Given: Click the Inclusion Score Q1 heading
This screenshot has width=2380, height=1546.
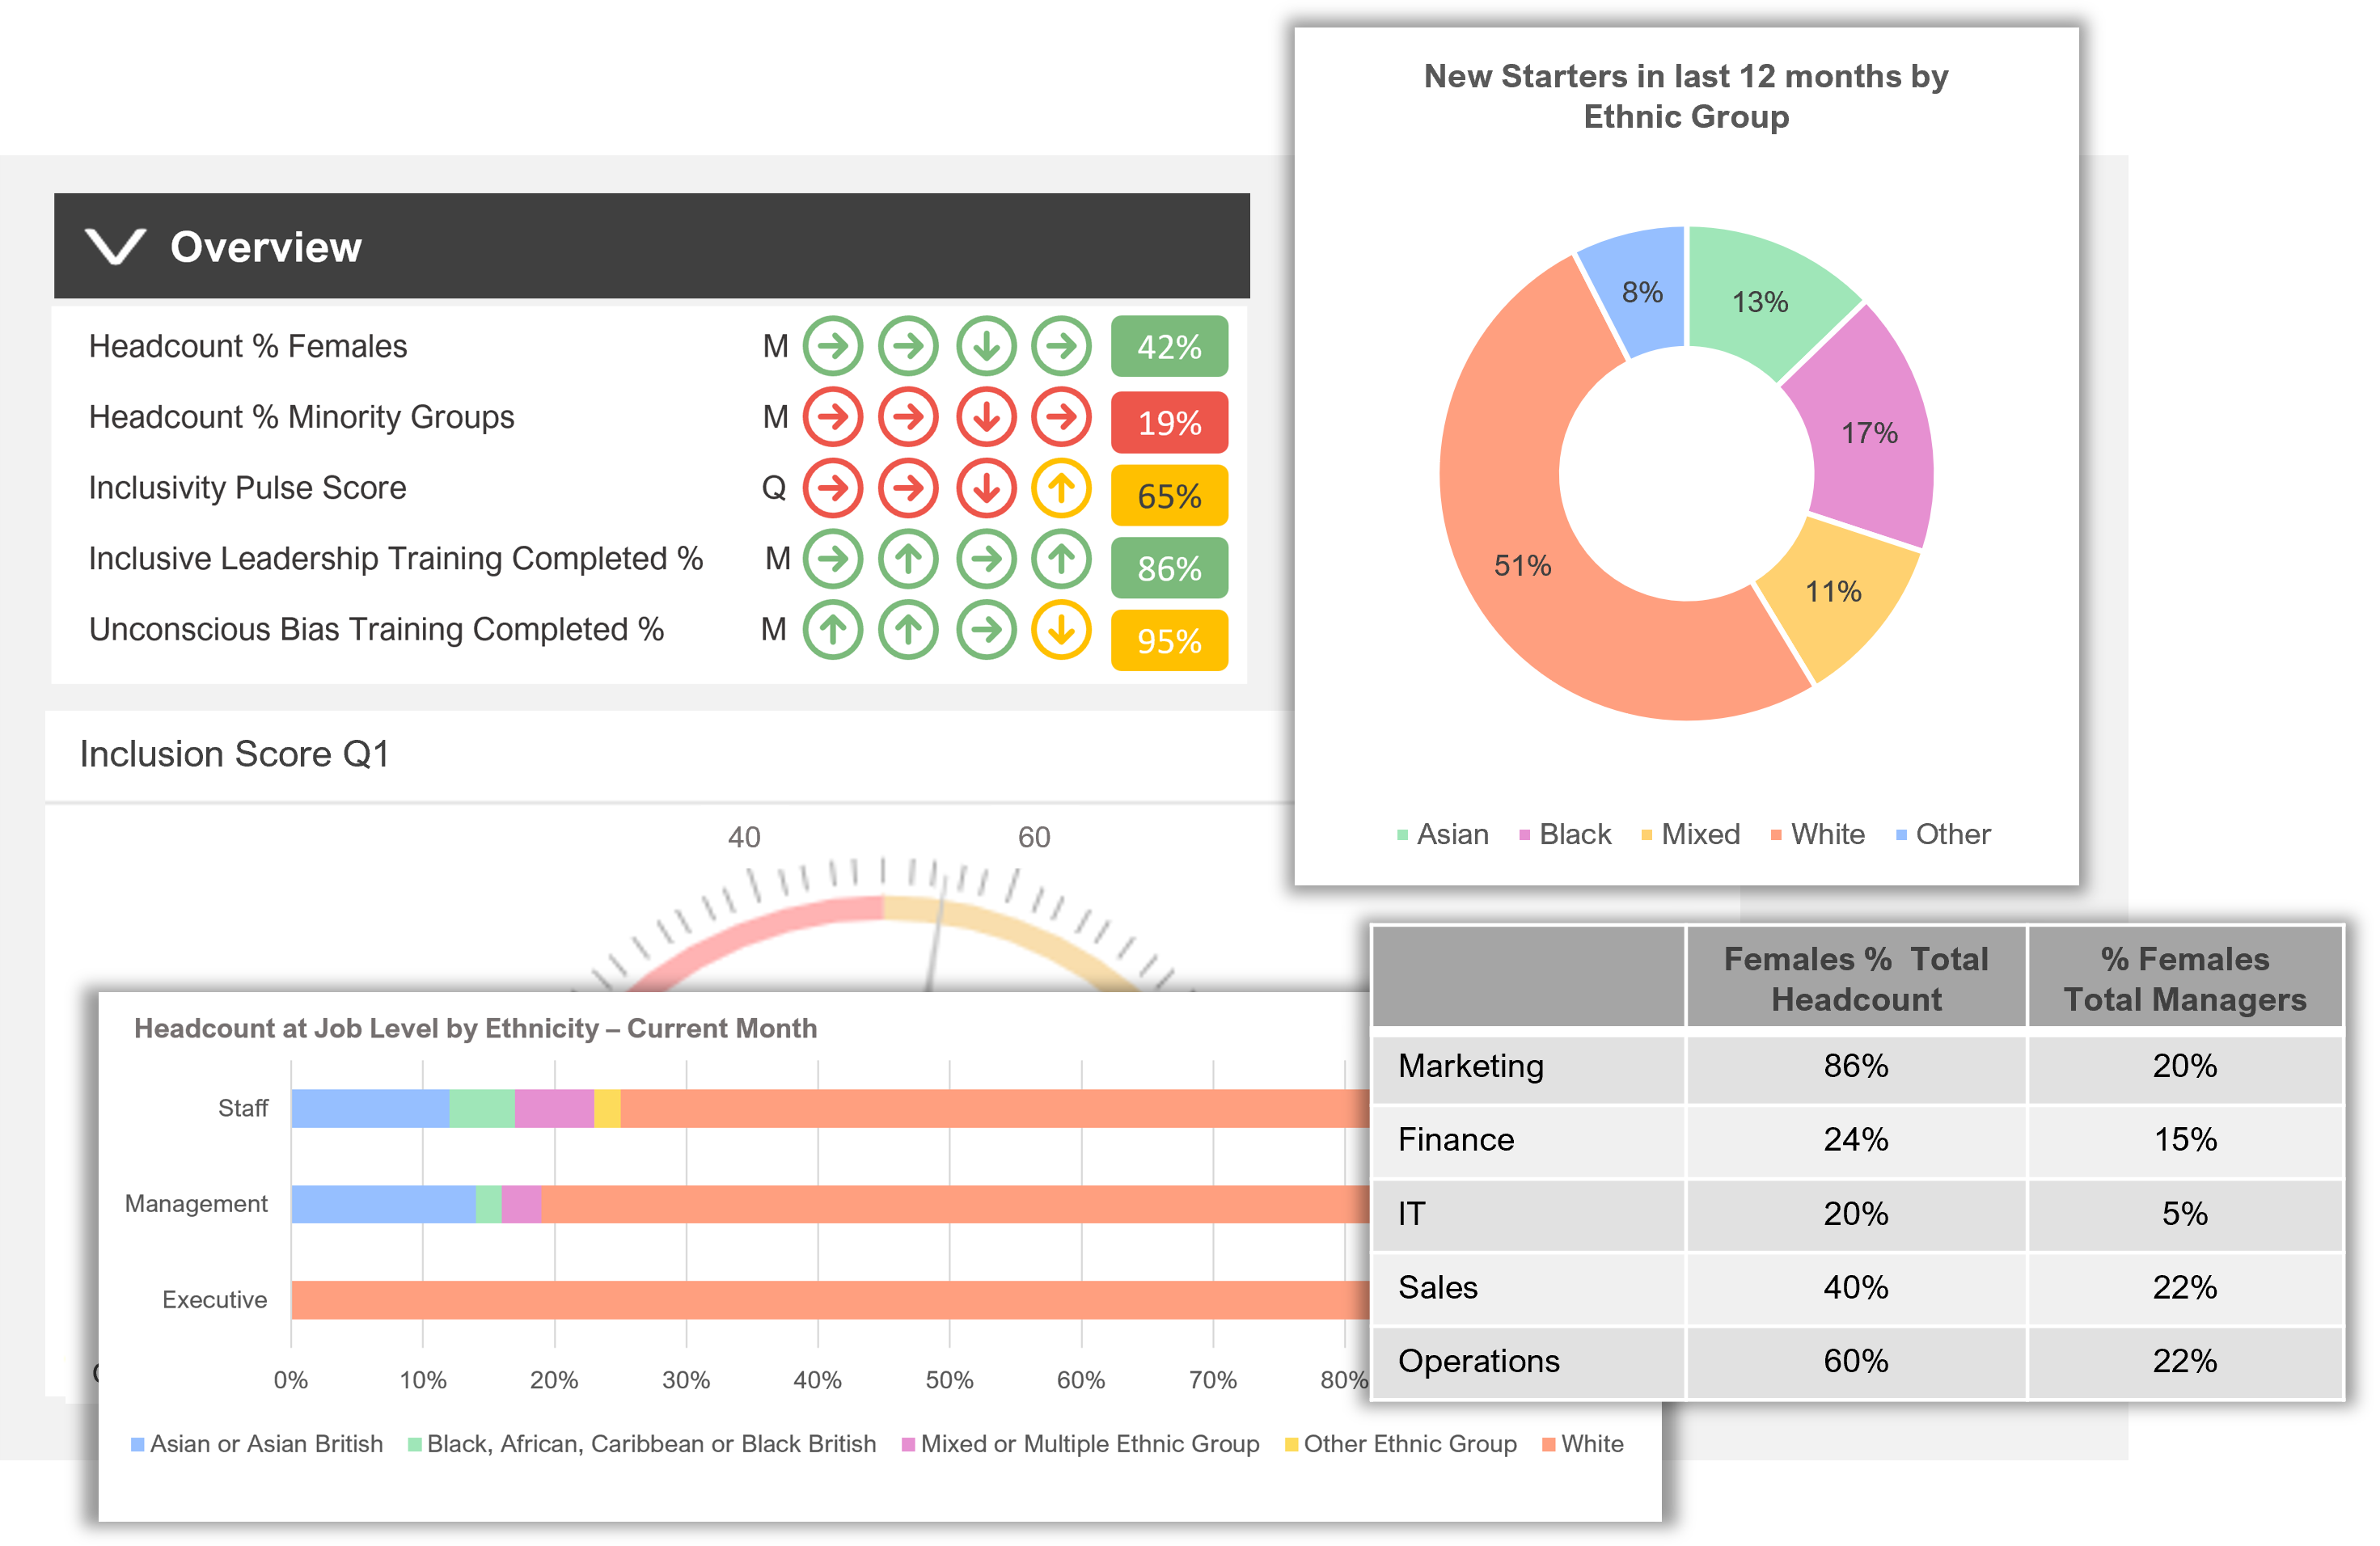Looking at the screenshot, I should click(234, 754).
